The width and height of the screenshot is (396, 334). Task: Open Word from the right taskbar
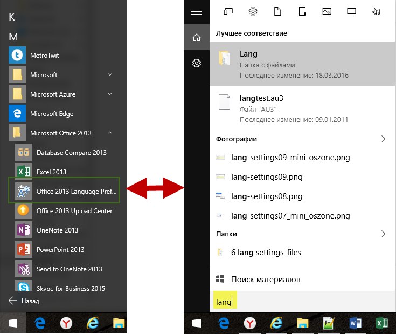355,323
